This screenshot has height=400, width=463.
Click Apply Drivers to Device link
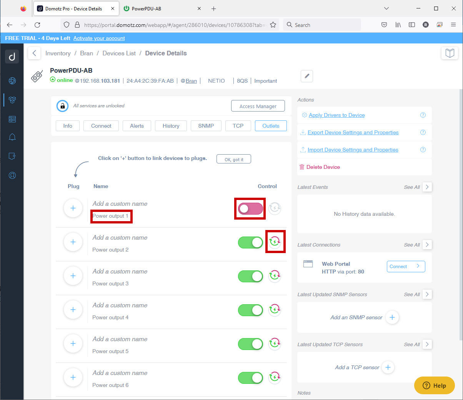[x=337, y=115]
